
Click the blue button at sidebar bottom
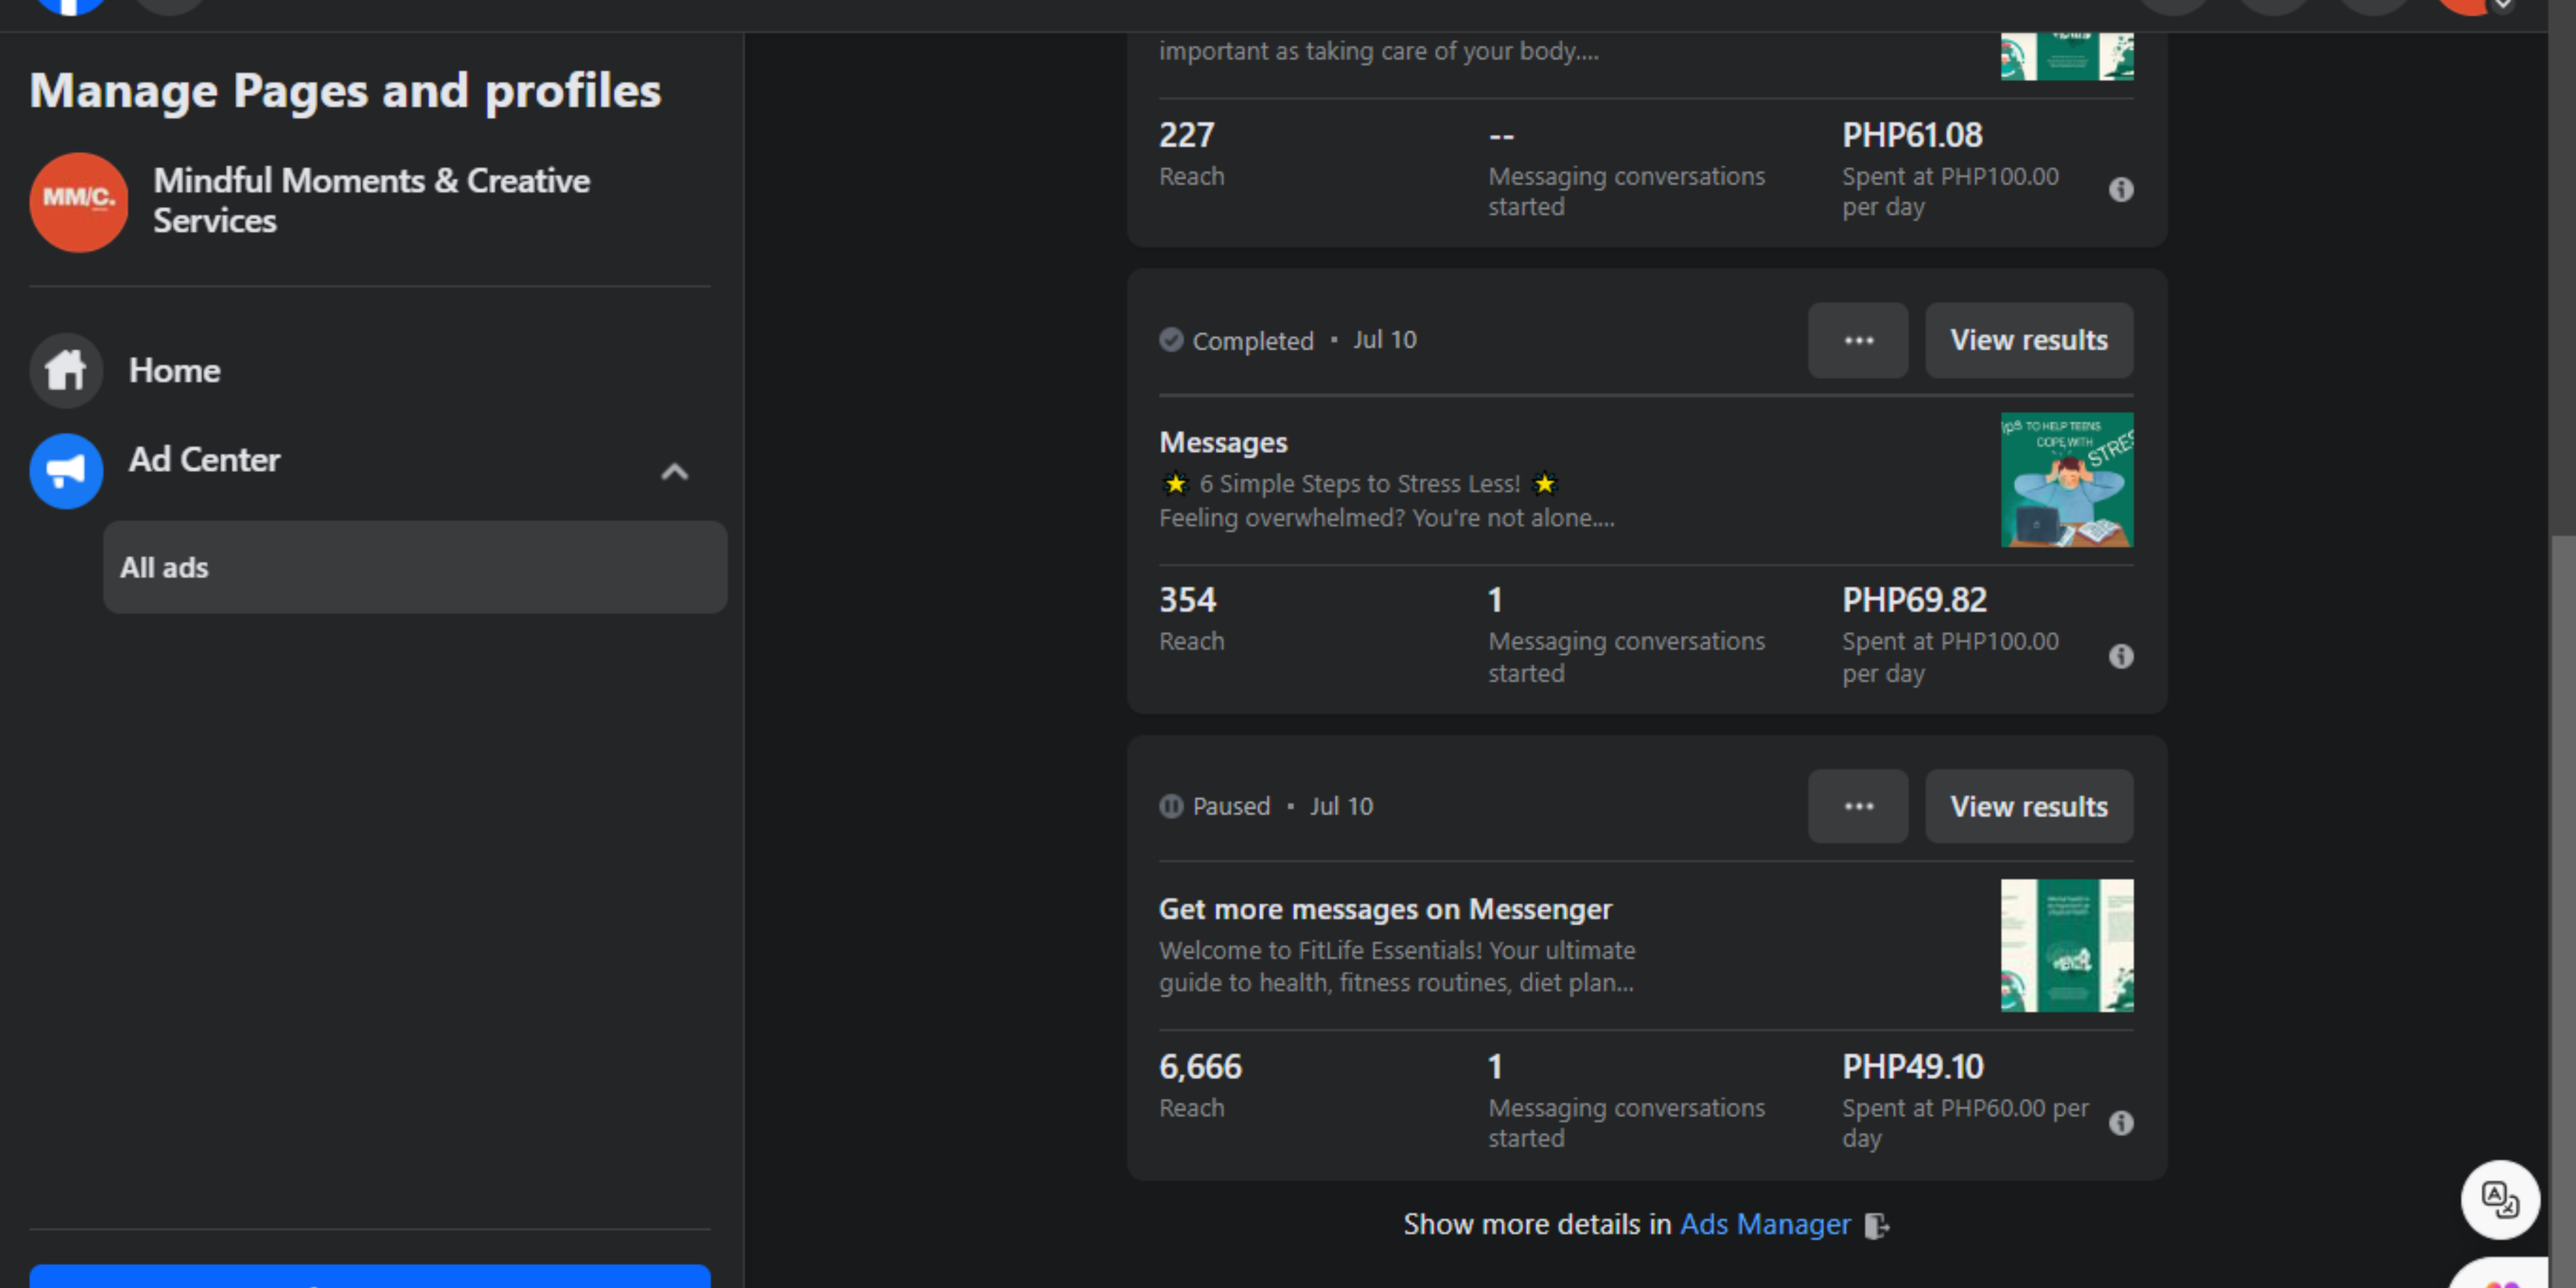tap(370, 1277)
